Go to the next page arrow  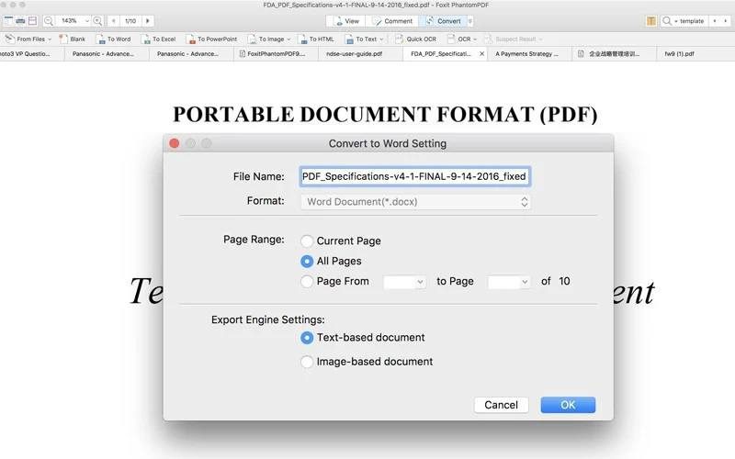pyautogui.click(x=148, y=20)
